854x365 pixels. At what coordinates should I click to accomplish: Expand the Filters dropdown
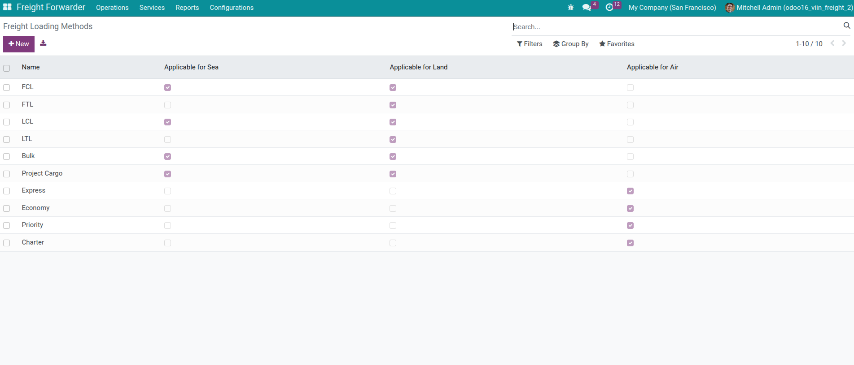(x=530, y=44)
